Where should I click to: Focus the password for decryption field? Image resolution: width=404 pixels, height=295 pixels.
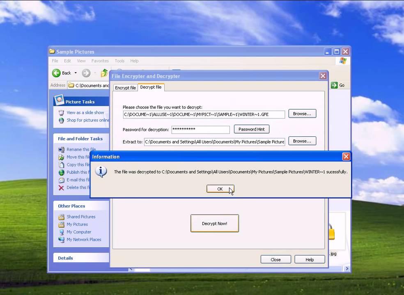click(x=200, y=129)
